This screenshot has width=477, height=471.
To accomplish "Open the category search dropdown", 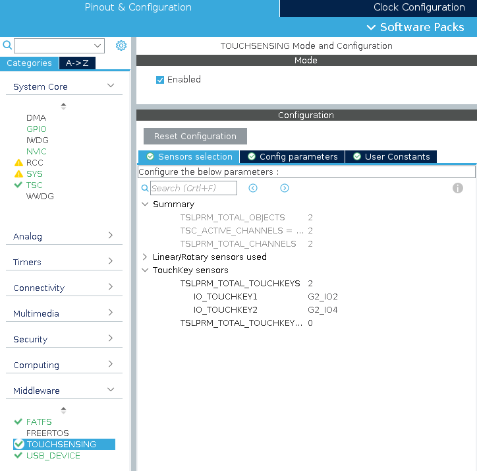I will pos(98,46).
